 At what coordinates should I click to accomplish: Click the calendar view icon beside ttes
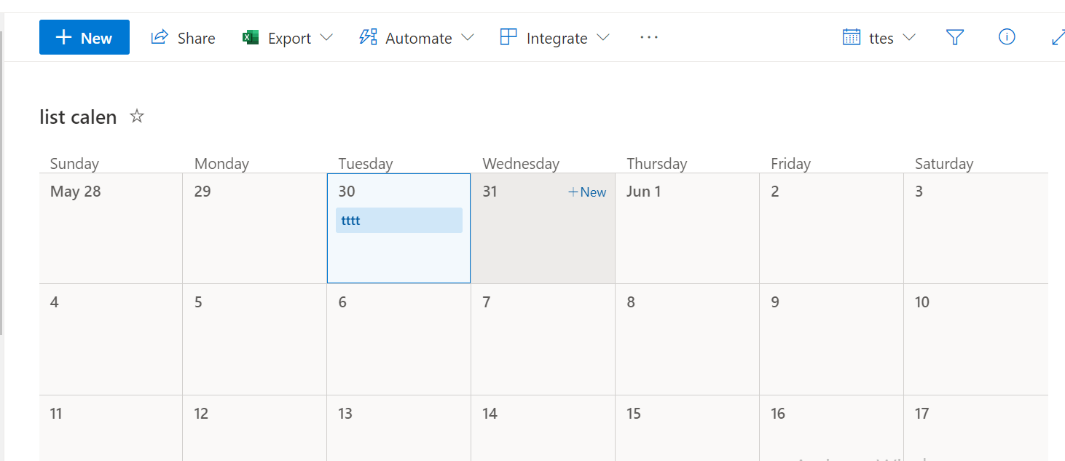[852, 38]
